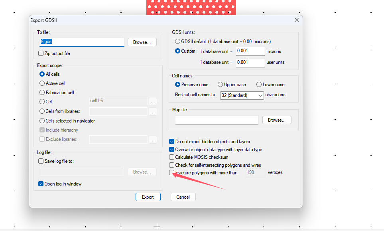This screenshot has width=384, height=231.
Task: Select Active cell export scope
Action: (42, 83)
